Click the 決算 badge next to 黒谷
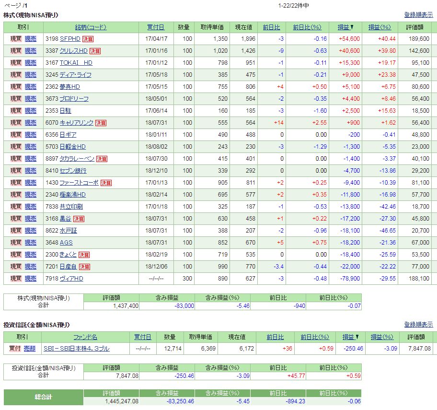 tap(79, 219)
